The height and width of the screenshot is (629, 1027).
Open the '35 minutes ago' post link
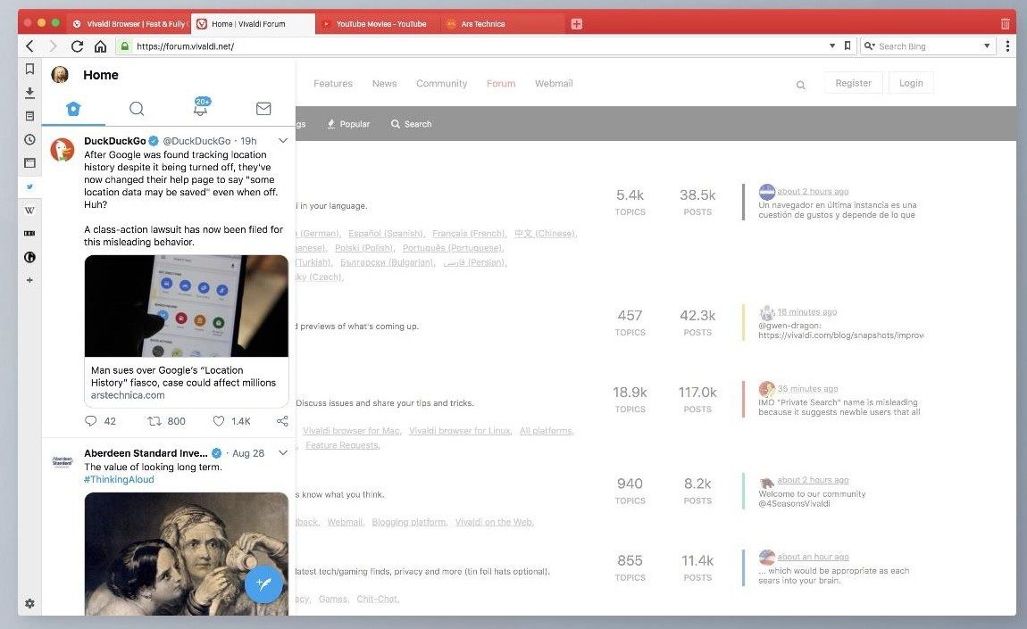pos(807,389)
